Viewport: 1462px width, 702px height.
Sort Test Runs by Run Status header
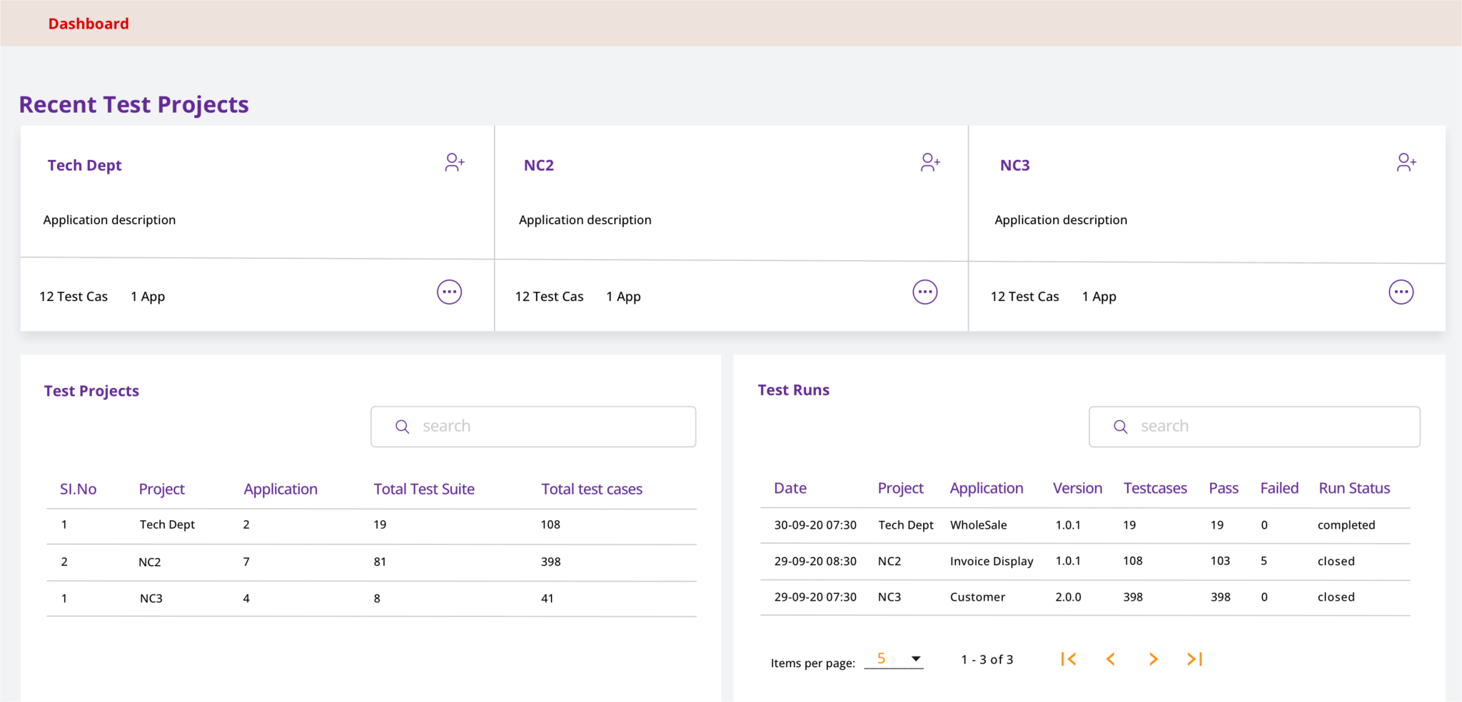click(1353, 489)
